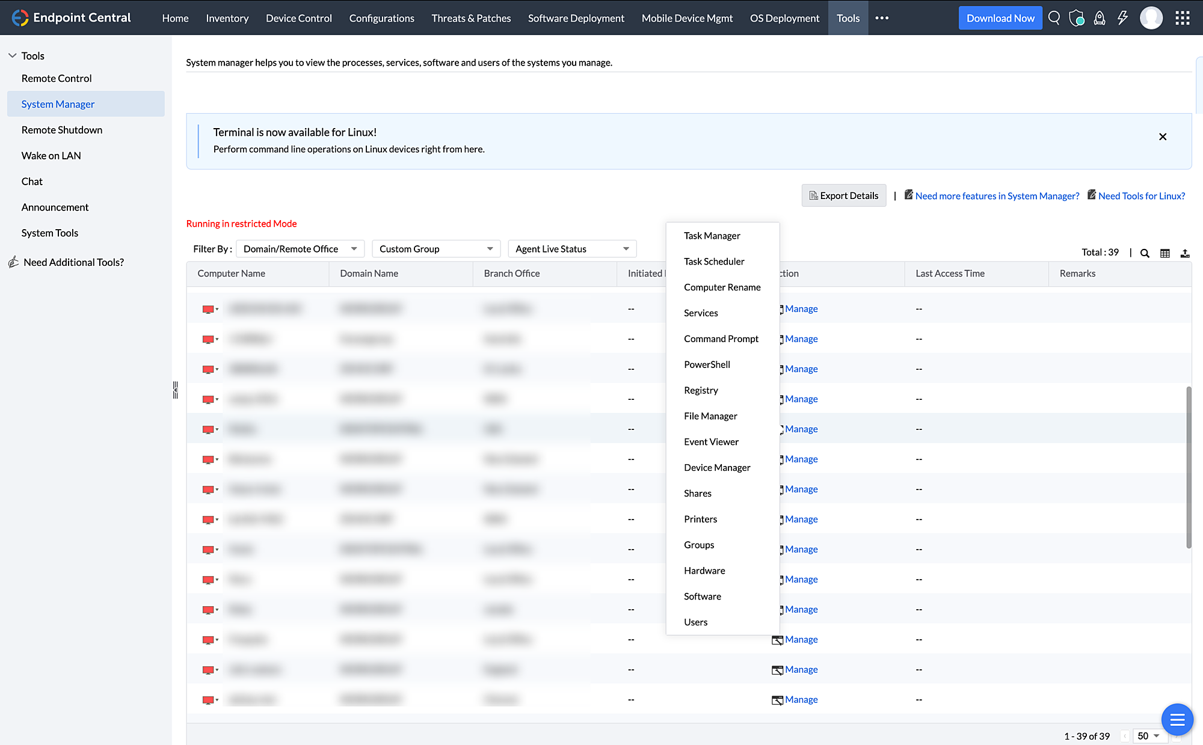Select the Wake on LAN tool
The image size is (1203, 745).
(x=51, y=156)
